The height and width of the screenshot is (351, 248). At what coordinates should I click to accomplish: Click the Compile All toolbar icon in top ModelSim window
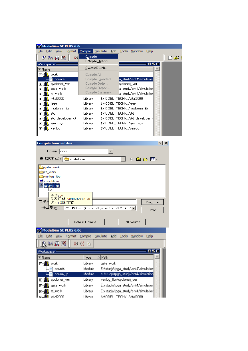pos(50,58)
